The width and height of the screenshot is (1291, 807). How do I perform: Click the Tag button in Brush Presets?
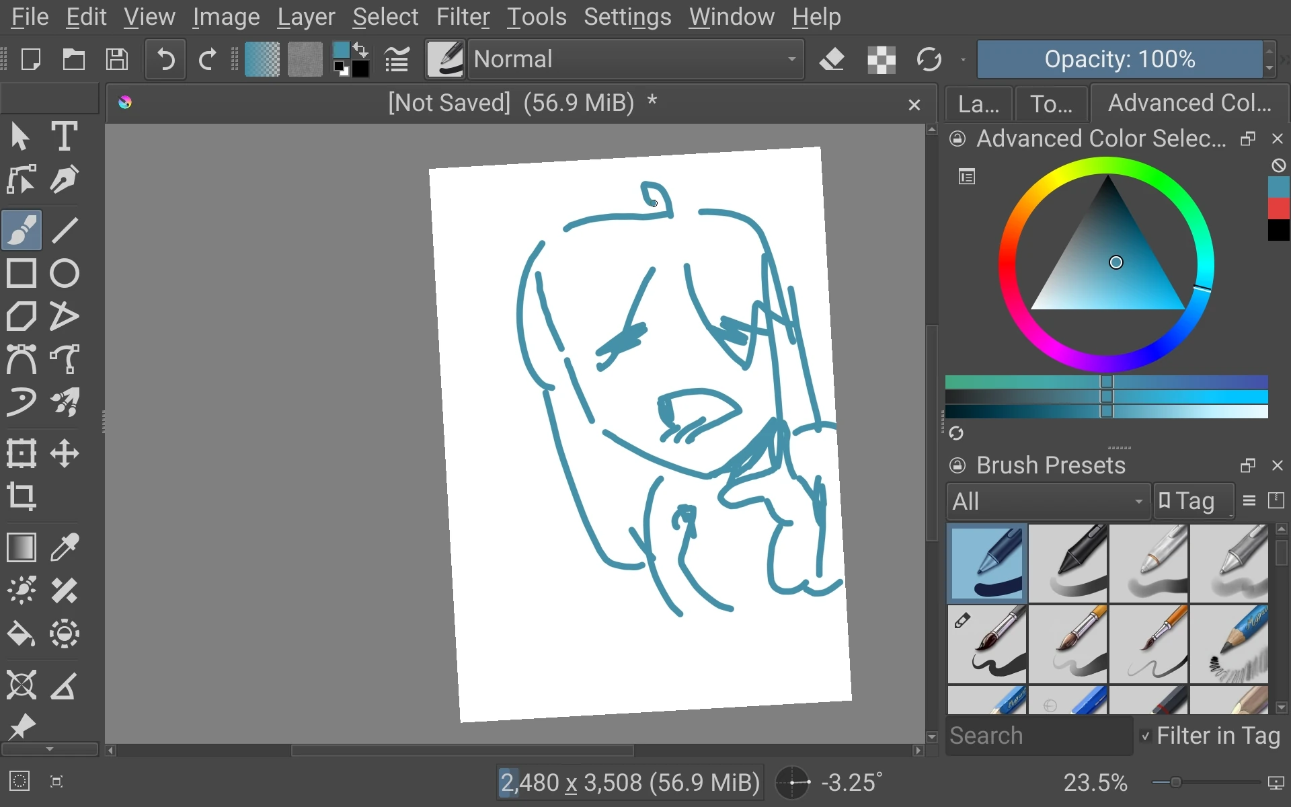tap(1193, 501)
